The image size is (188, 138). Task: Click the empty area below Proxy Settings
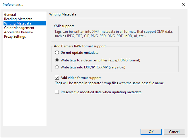(x=24, y=82)
